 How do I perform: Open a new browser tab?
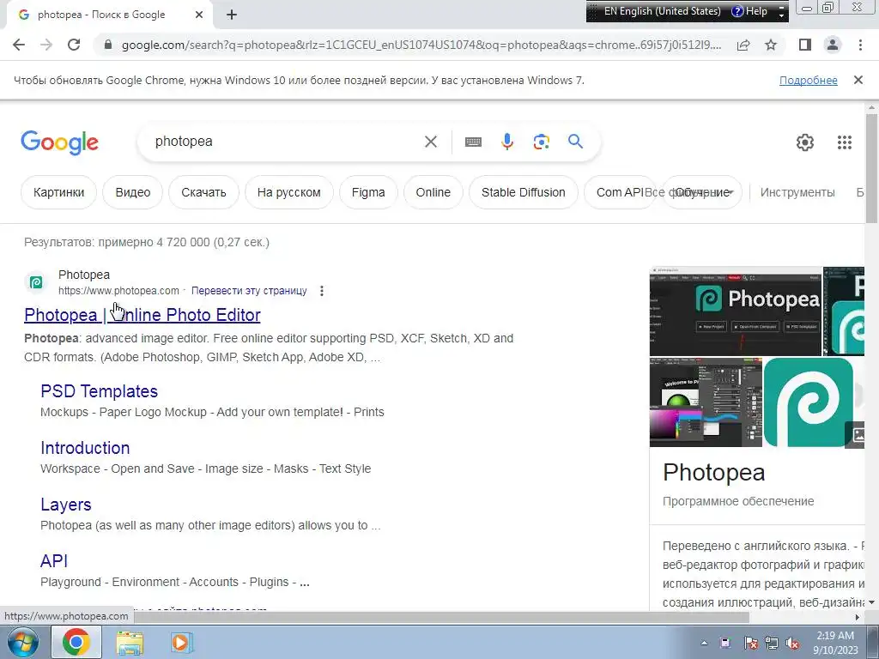(232, 15)
